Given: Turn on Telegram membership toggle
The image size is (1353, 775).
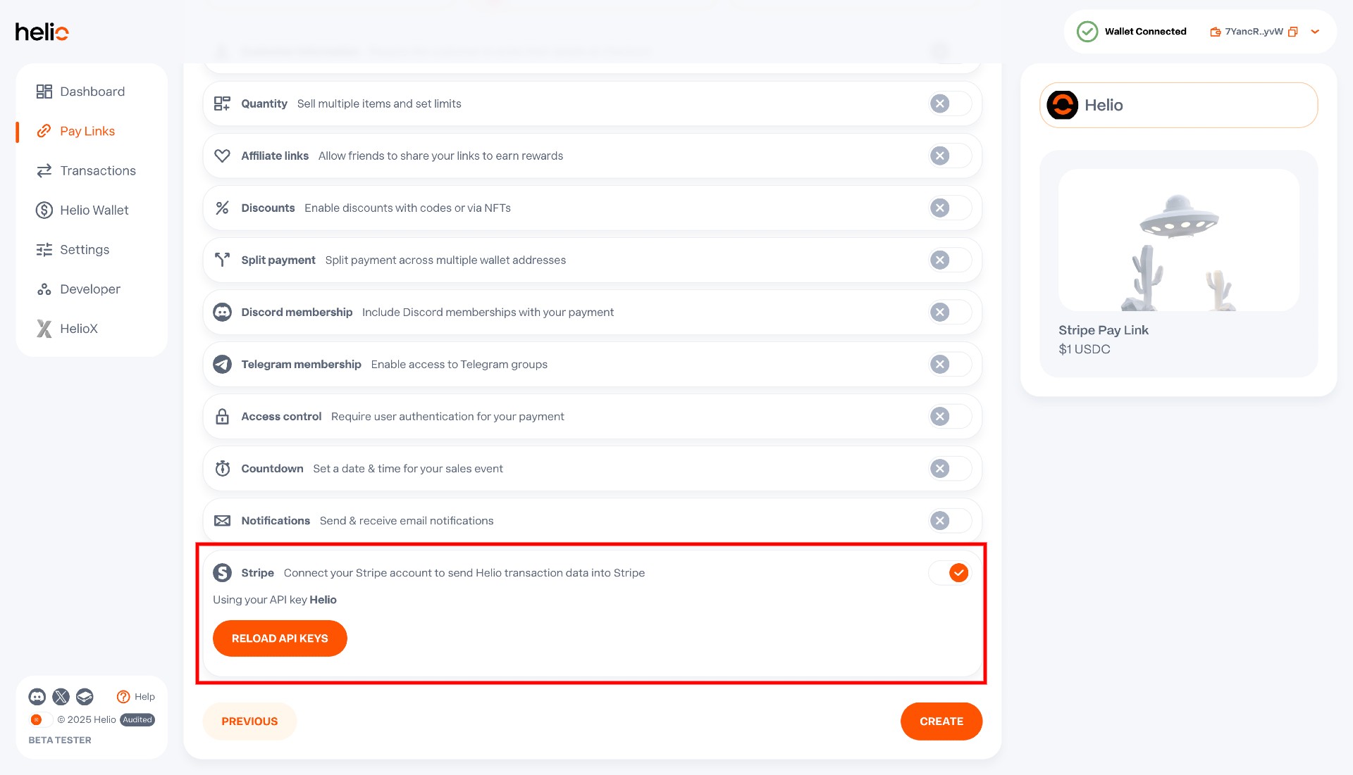Looking at the screenshot, I should [x=949, y=364].
